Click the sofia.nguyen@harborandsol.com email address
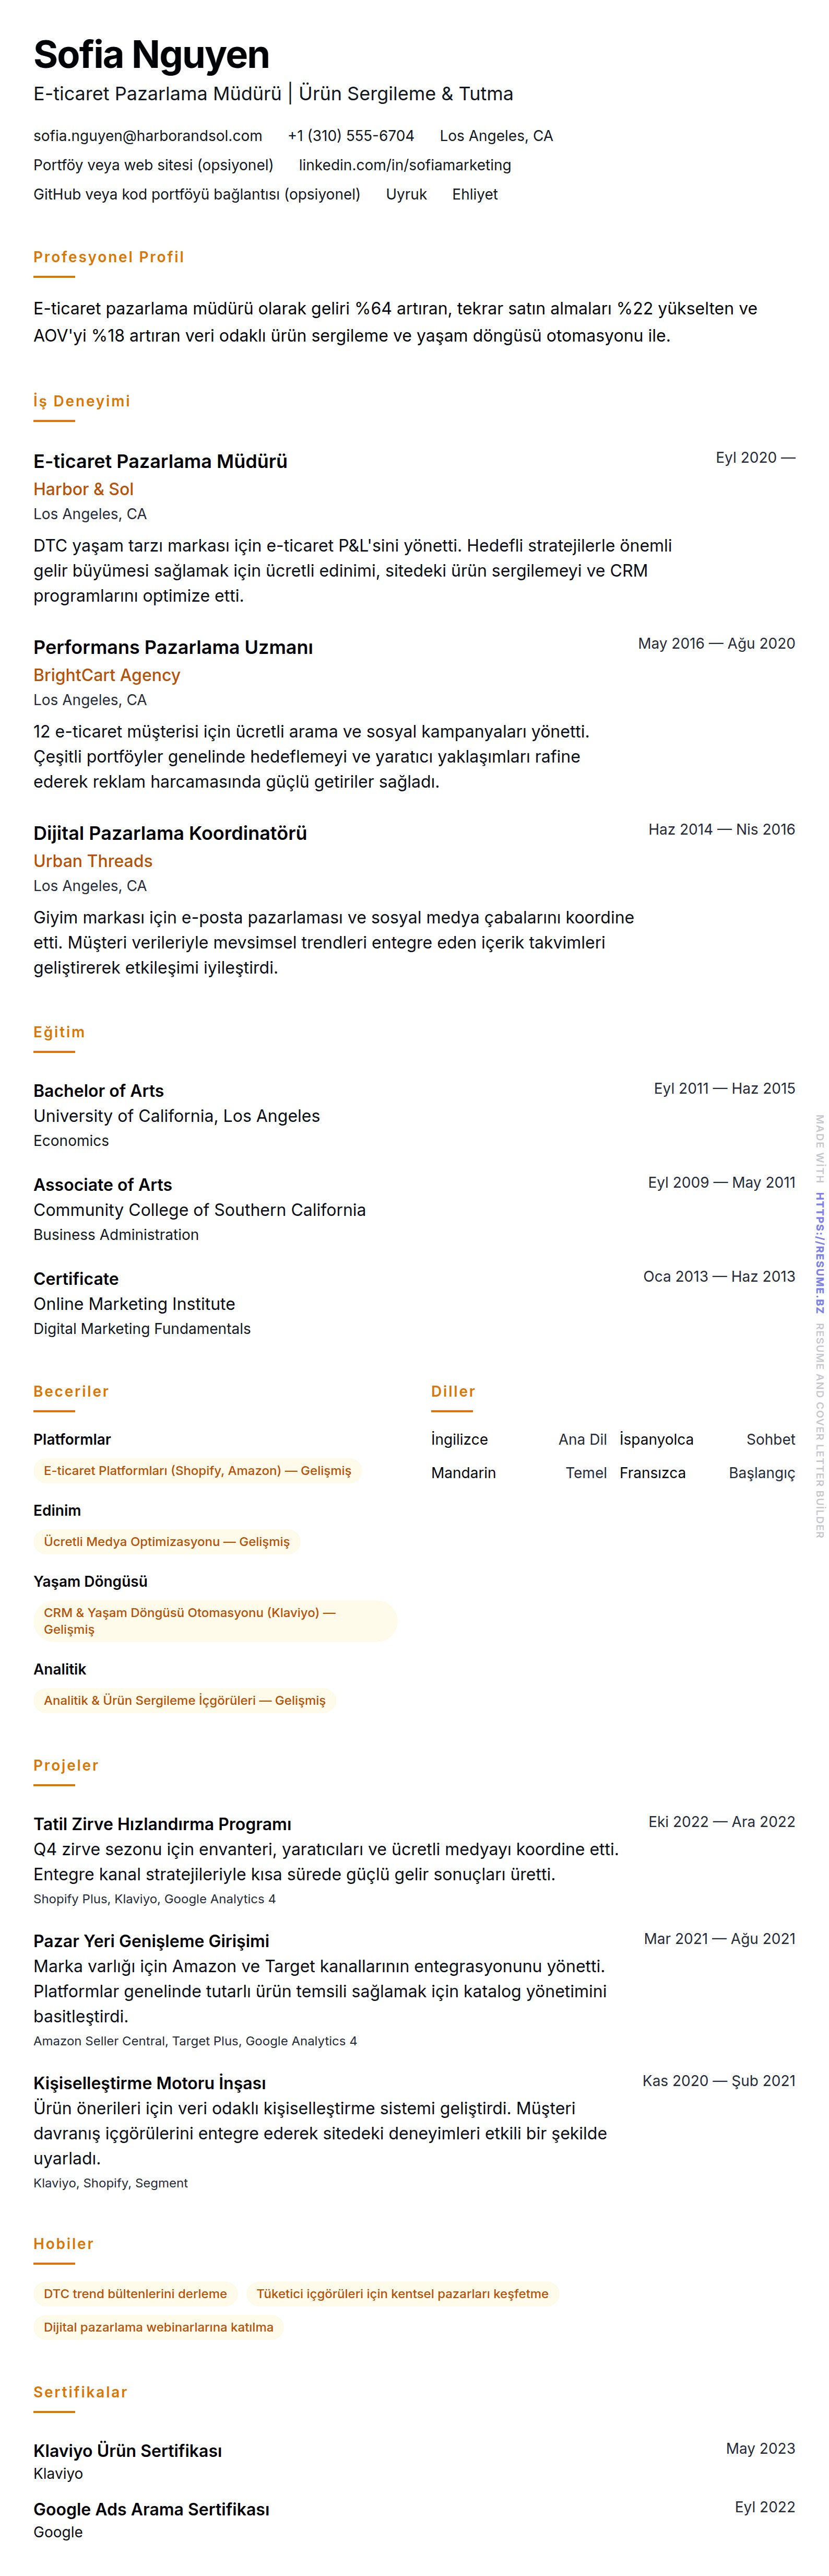829x2576 pixels. pos(148,136)
